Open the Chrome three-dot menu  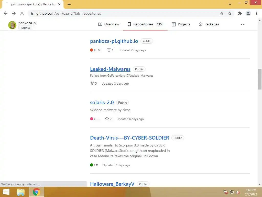(256, 13)
